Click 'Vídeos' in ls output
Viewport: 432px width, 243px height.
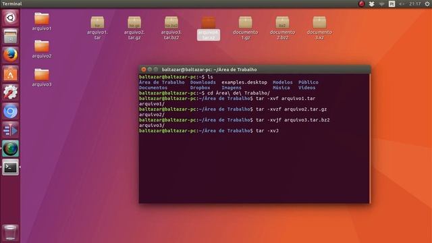[307, 88]
